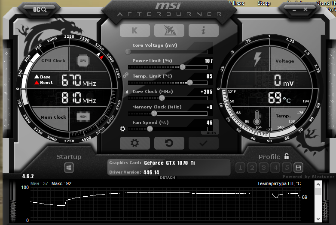Select profile slot 1
336x225 pixels.
tap(241, 168)
